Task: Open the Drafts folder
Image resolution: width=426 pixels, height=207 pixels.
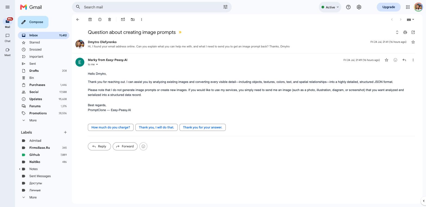Action: 43,71
